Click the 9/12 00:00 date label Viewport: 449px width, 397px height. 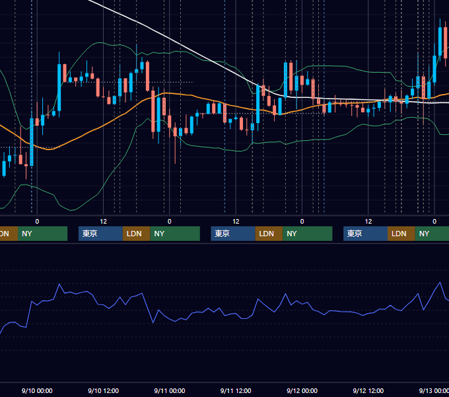point(302,390)
